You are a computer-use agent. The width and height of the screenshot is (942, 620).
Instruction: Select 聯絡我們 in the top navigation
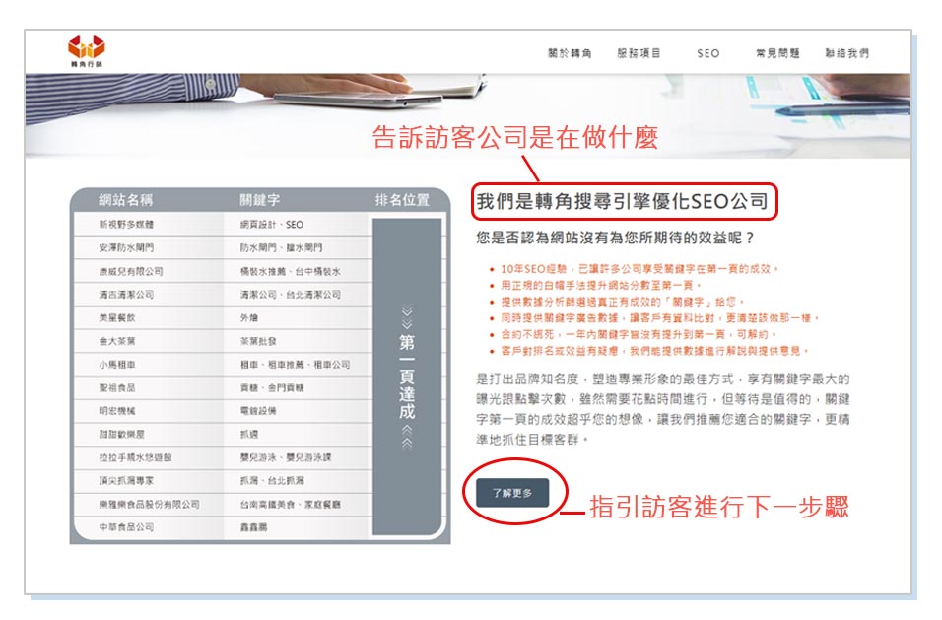point(846,54)
